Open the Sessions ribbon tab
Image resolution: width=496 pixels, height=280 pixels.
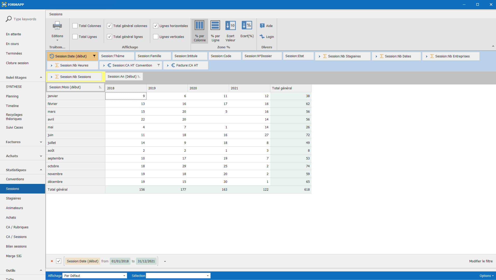(56, 14)
